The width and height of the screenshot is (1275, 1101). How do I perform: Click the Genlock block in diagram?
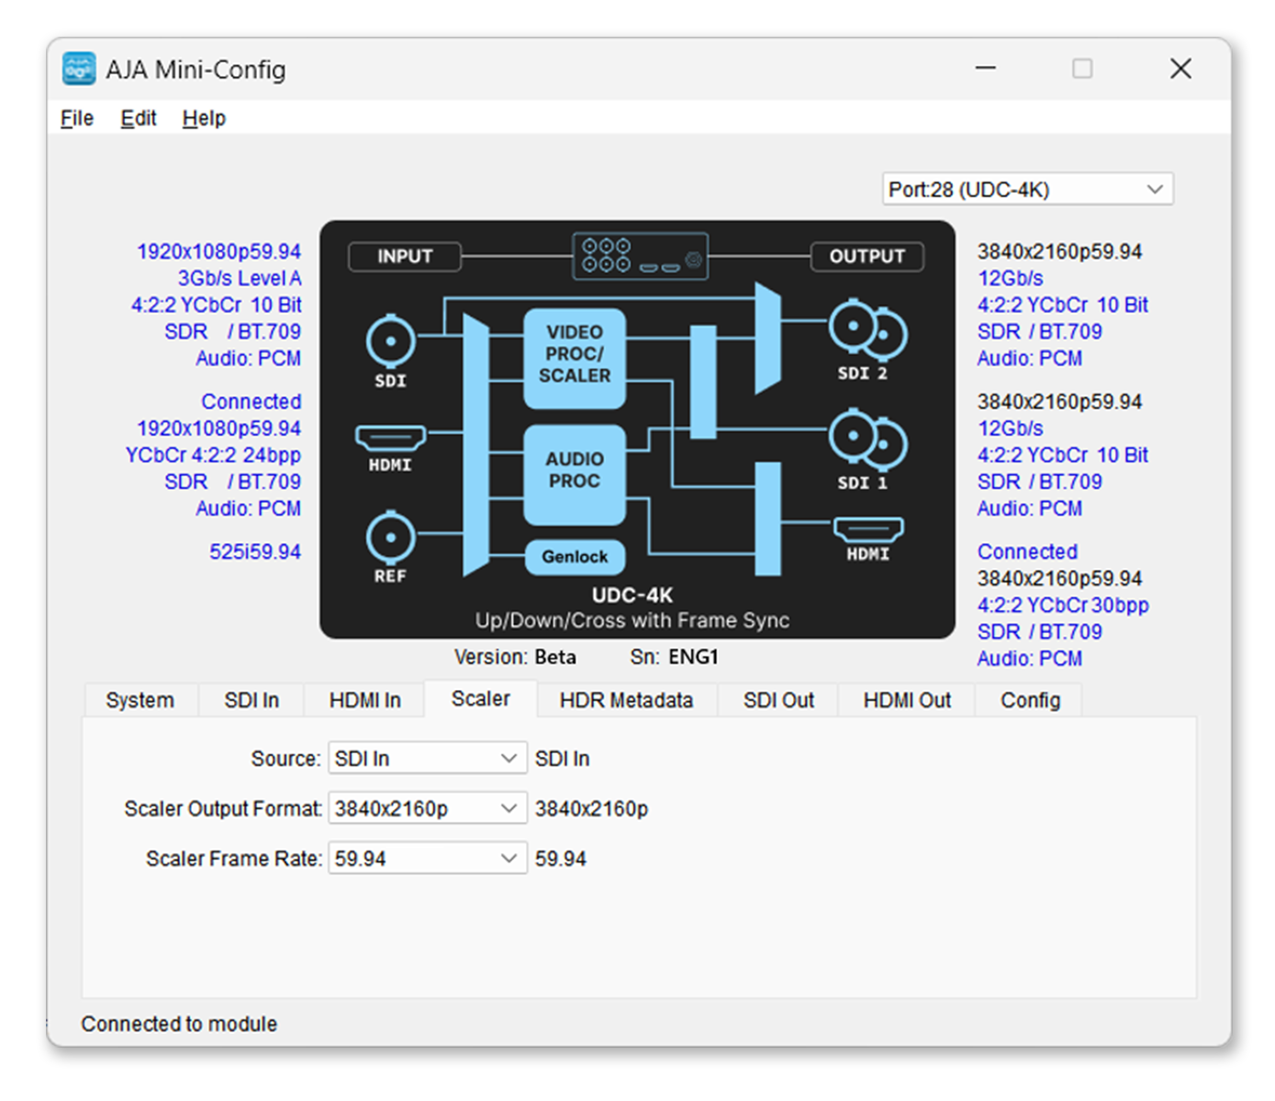[x=575, y=557]
